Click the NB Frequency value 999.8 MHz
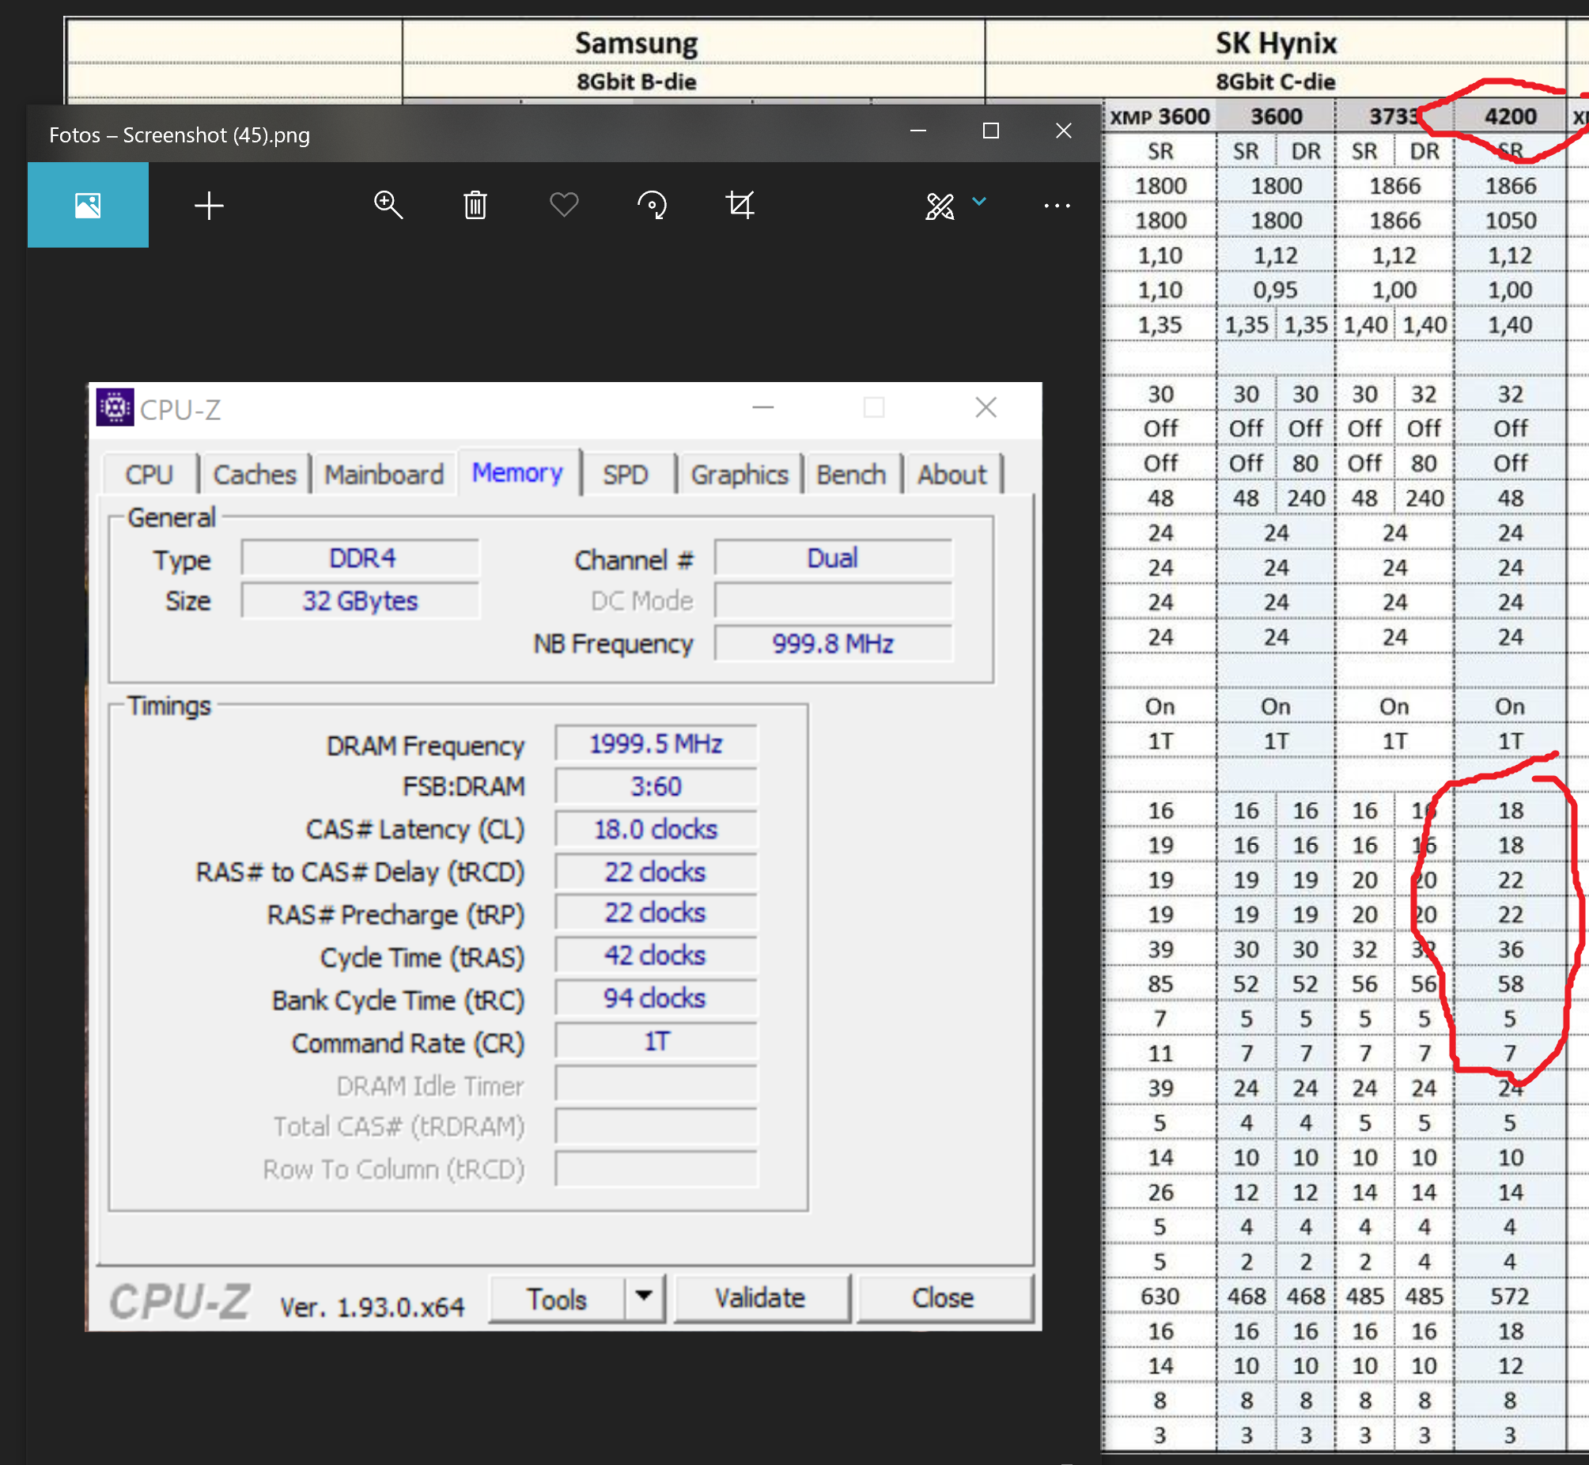 coord(833,644)
